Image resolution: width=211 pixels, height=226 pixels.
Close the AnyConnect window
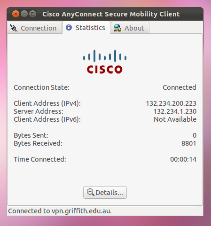coord(16,14)
